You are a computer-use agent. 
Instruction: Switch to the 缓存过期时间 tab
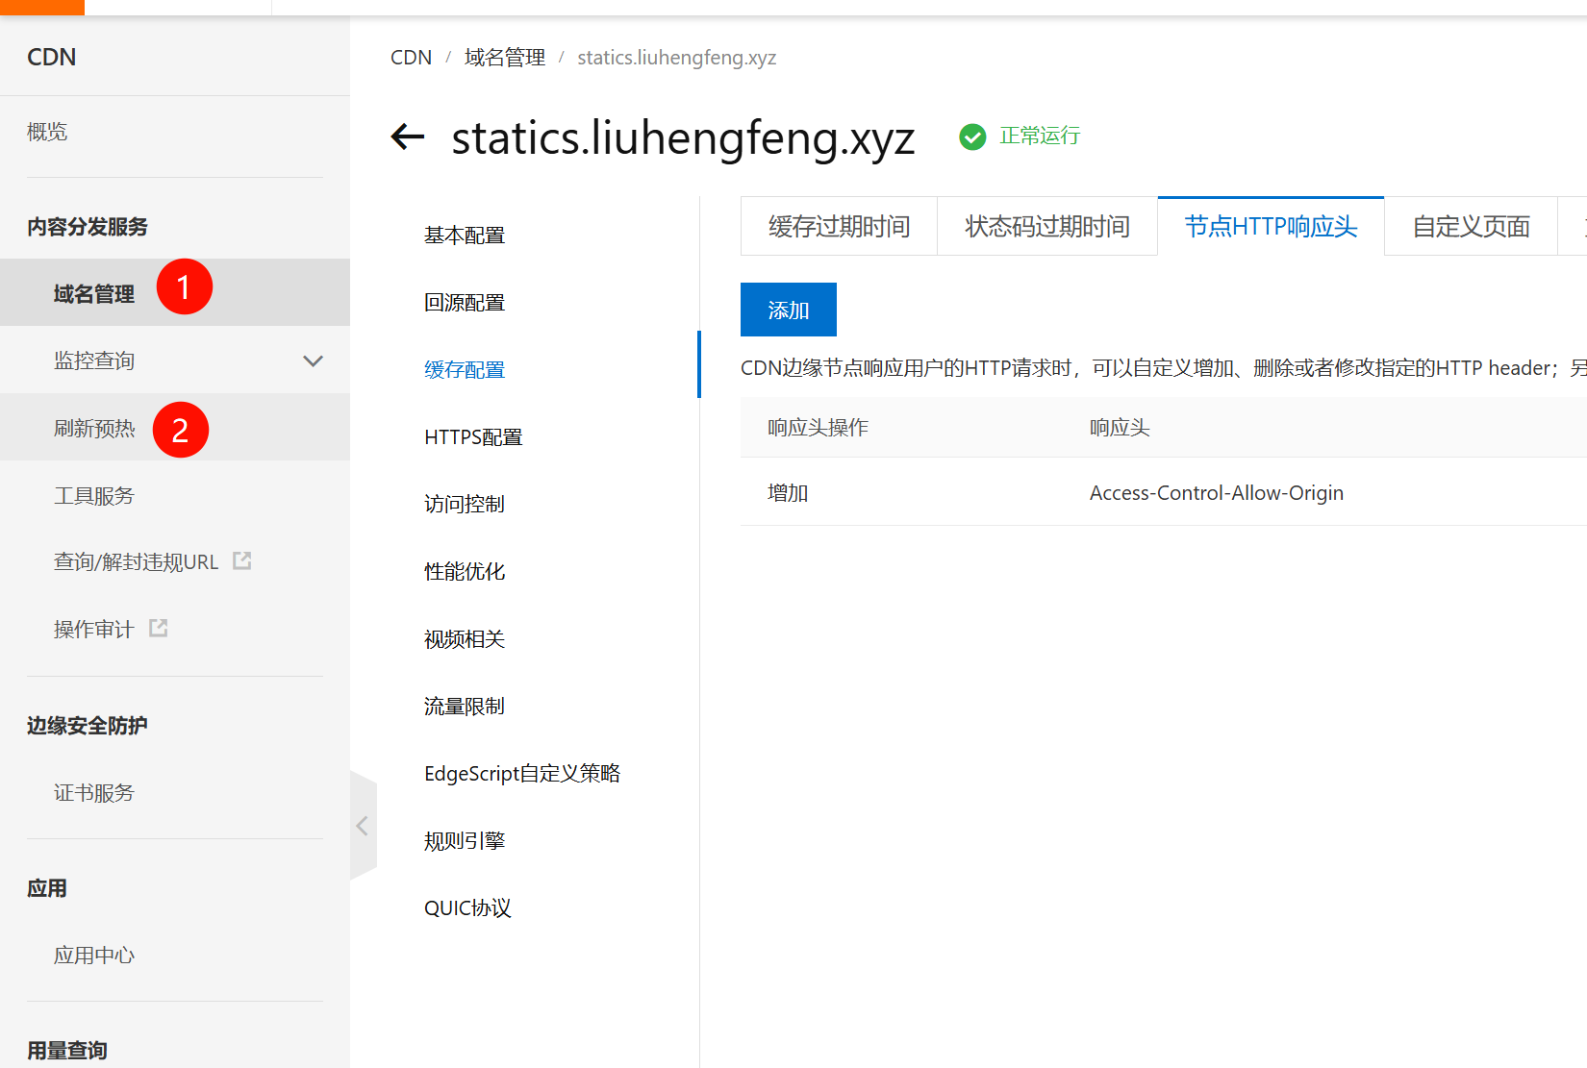(839, 227)
